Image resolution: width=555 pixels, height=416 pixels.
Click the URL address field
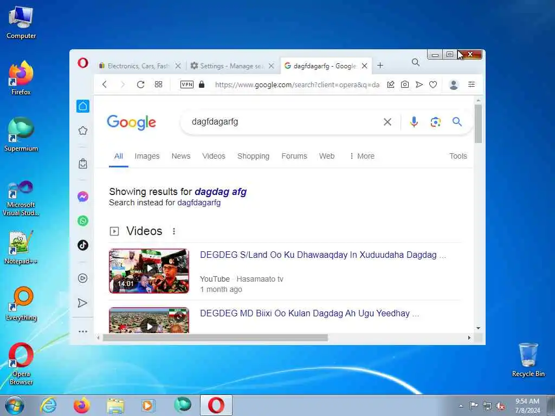[x=297, y=84]
